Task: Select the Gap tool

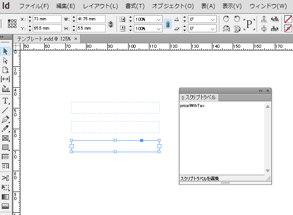Action: pos(6,79)
